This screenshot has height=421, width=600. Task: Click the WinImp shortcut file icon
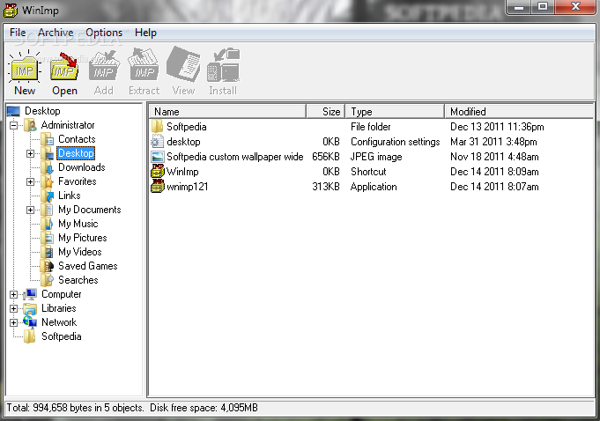(x=158, y=171)
